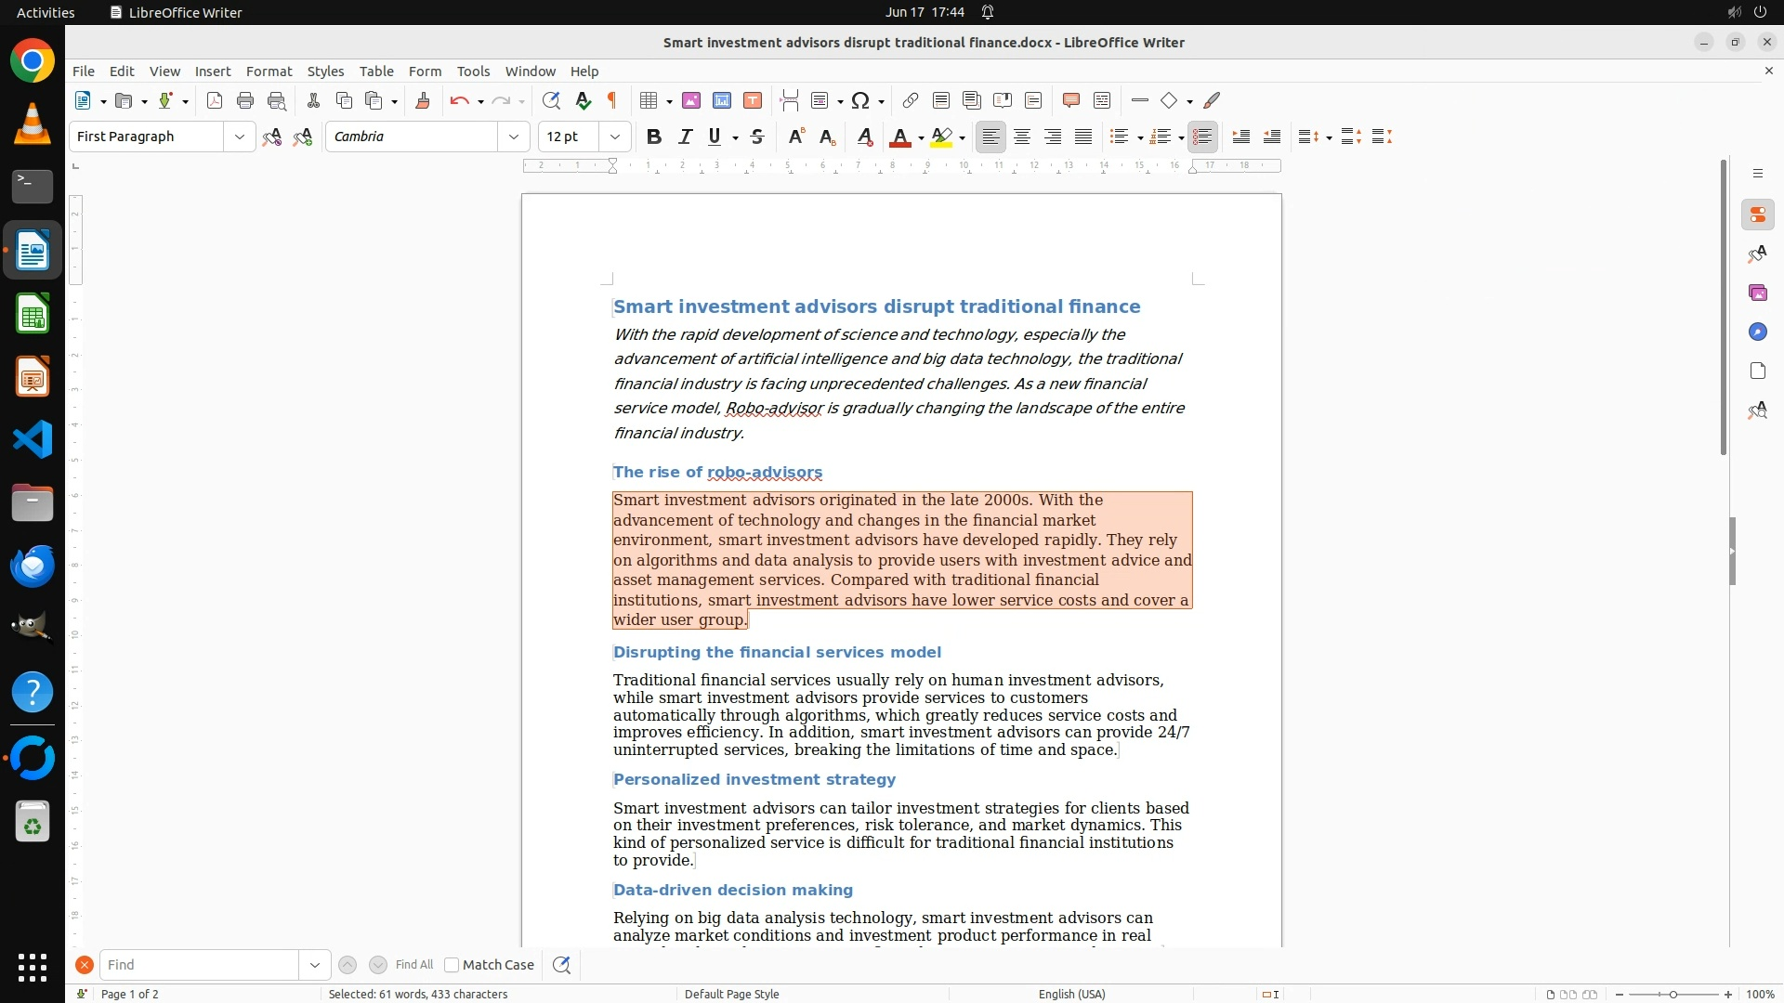Click the Clone Formatting paintbrush icon
The width and height of the screenshot is (1784, 1003).
(x=423, y=100)
